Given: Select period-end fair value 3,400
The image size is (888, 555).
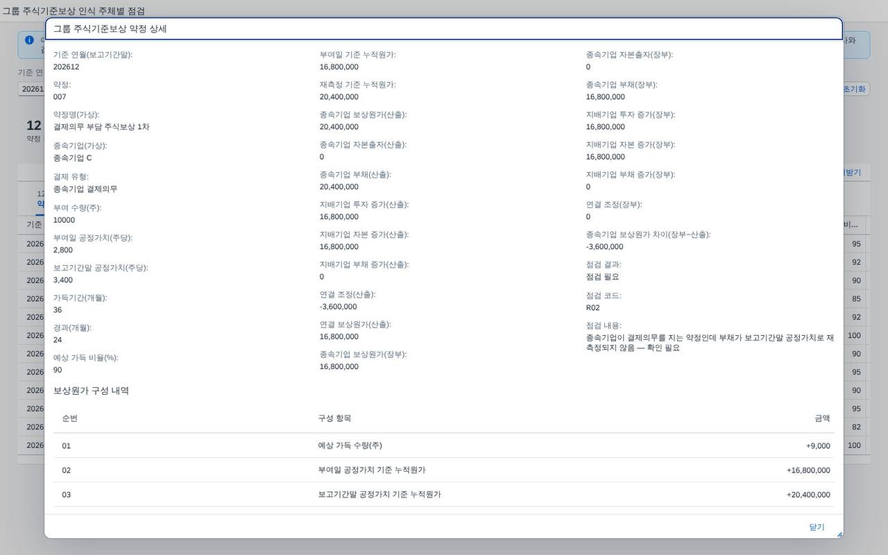Looking at the screenshot, I should tap(63, 280).
